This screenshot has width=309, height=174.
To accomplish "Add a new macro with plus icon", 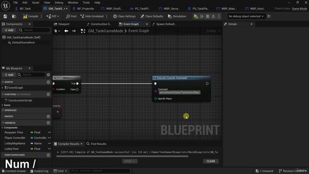I will (x=48, y=116).
